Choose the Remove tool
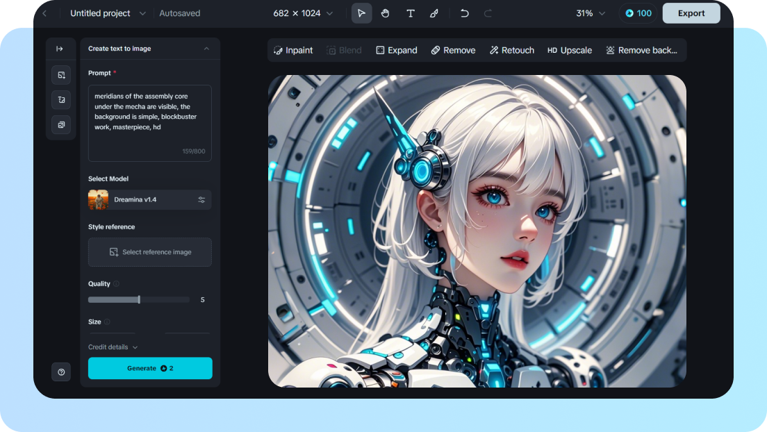Screen dimensions: 767x432 [x=453, y=51]
